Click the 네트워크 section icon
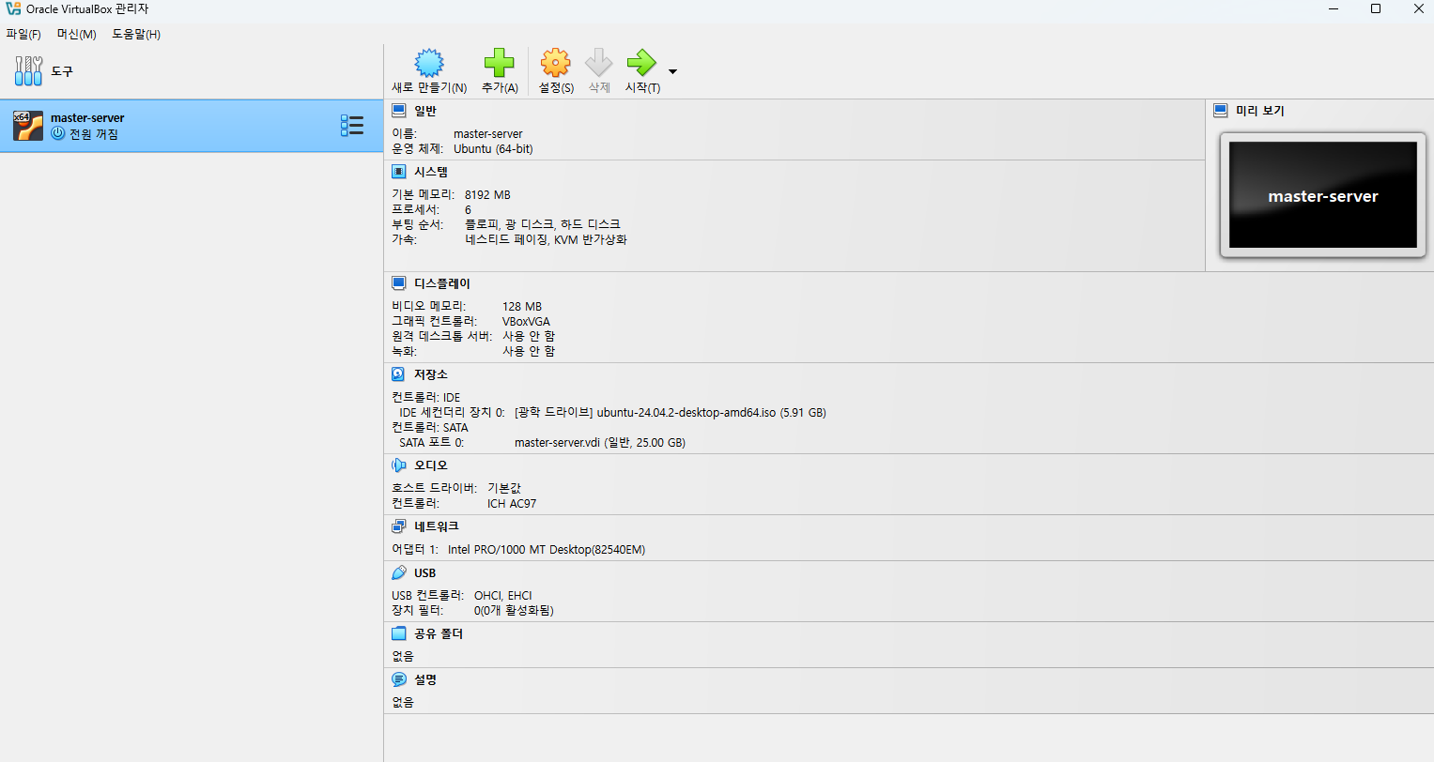Image resolution: width=1434 pixels, height=762 pixels. point(399,526)
